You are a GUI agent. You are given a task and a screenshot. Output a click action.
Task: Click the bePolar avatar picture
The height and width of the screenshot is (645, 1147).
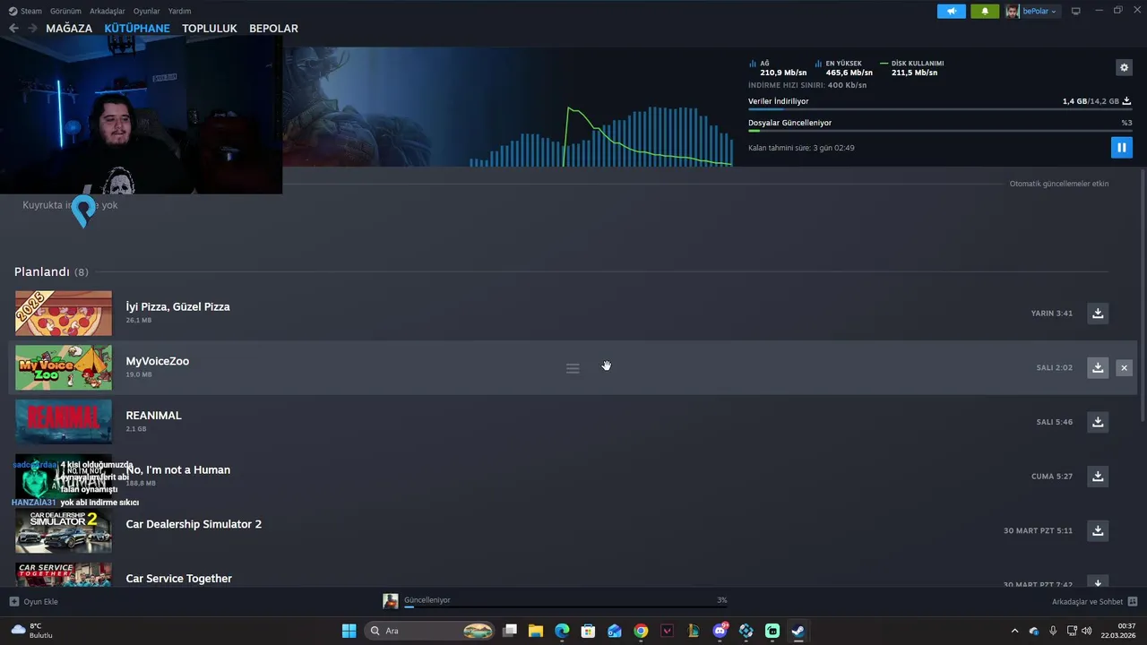coord(1013,12)
